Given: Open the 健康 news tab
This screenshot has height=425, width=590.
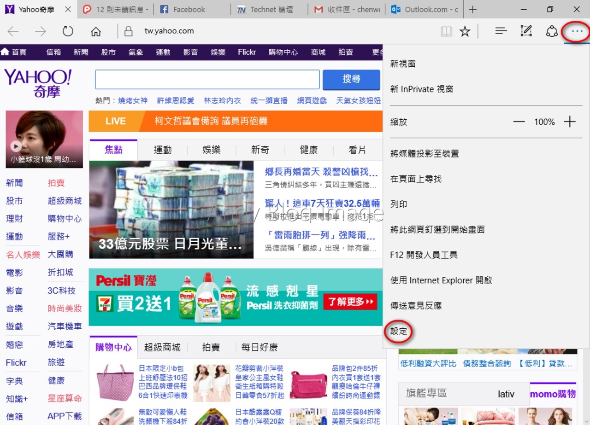Looking at the screenshot, I should [x=309, y=150].
